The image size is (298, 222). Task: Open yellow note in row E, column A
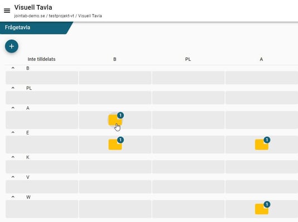pos(262,144)
